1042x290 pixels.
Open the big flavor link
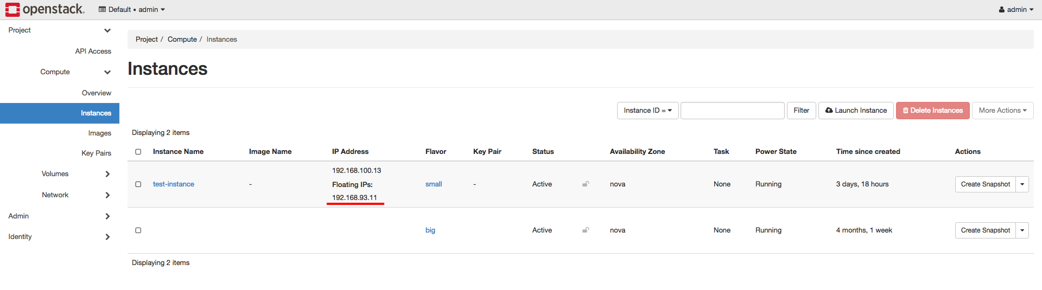430,230
